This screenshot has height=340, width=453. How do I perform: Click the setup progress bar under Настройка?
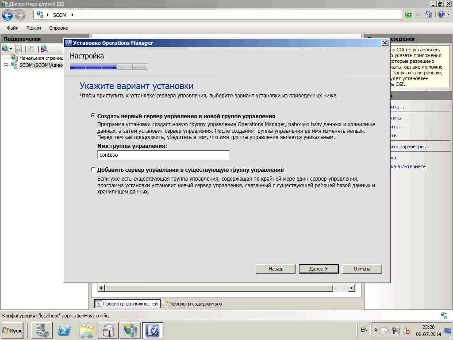109,66
